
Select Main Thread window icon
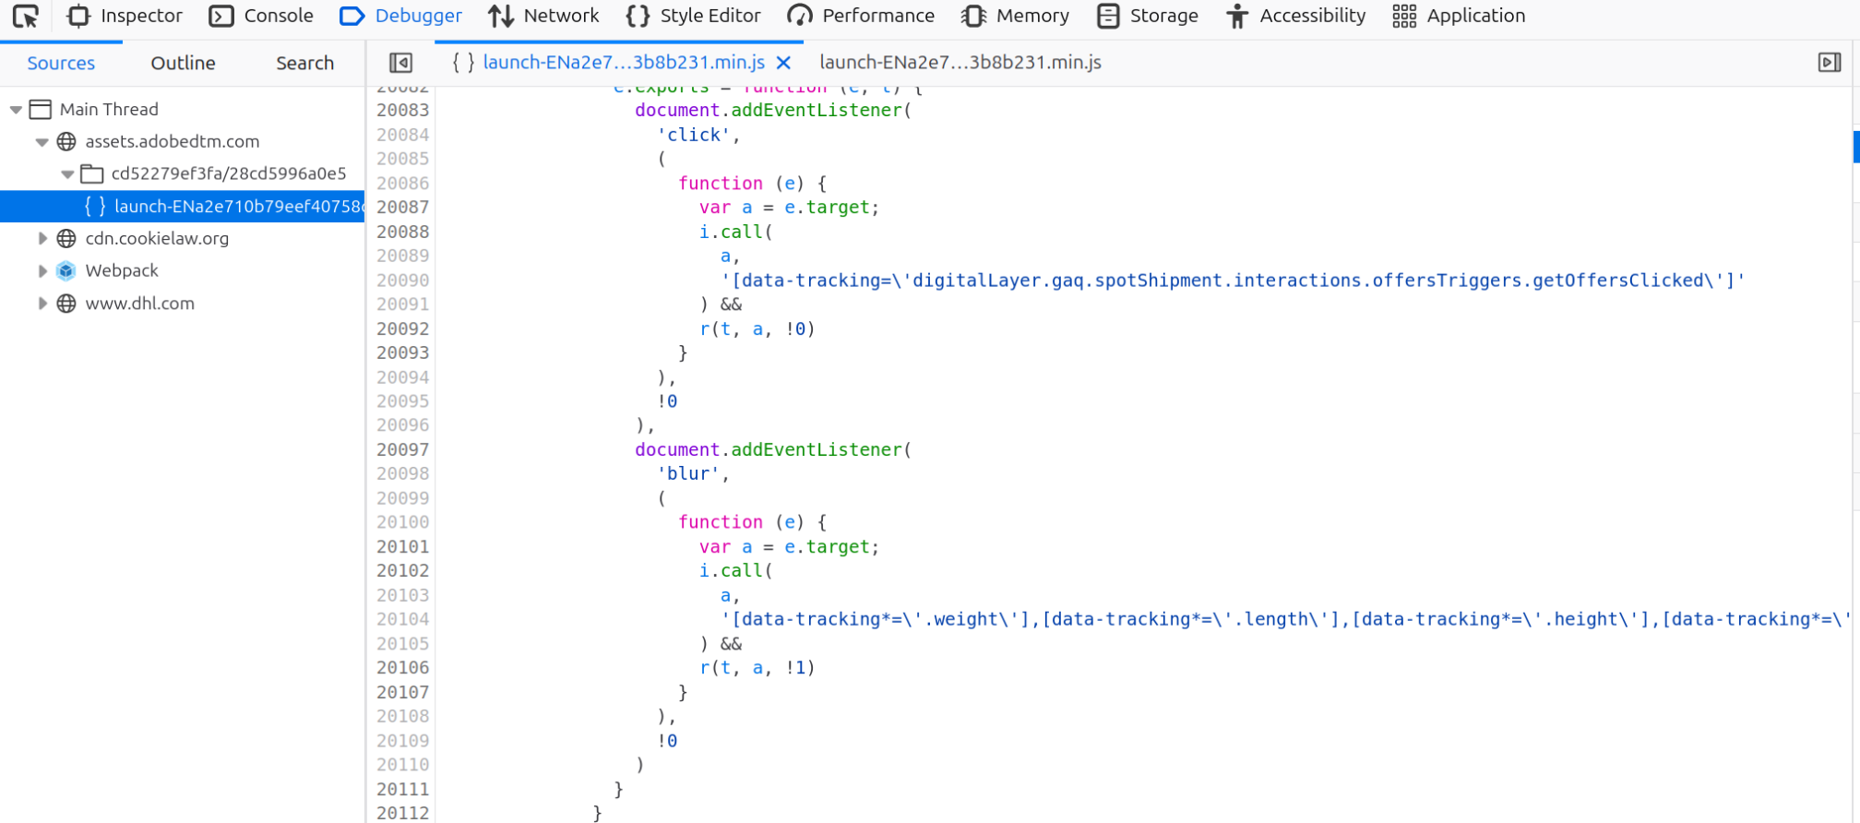coord(40,110)
